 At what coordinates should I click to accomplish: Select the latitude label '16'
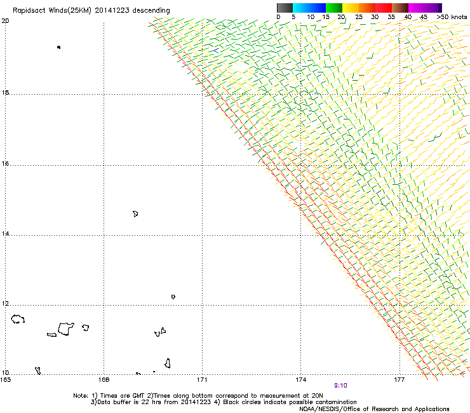click(x=5, y=163)
